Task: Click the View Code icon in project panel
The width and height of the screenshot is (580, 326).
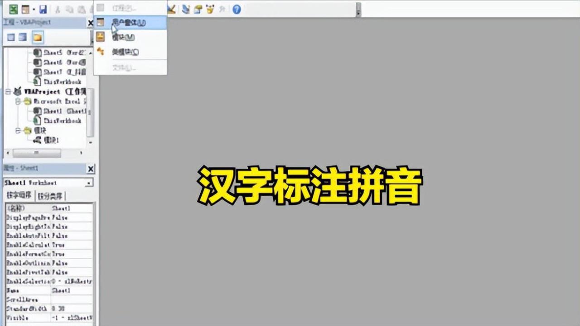Action: tap(11, 38)
